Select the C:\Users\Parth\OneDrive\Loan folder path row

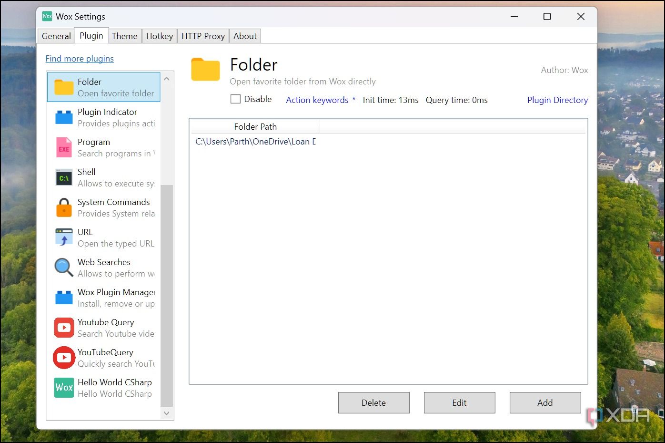[x=255, y=142]
